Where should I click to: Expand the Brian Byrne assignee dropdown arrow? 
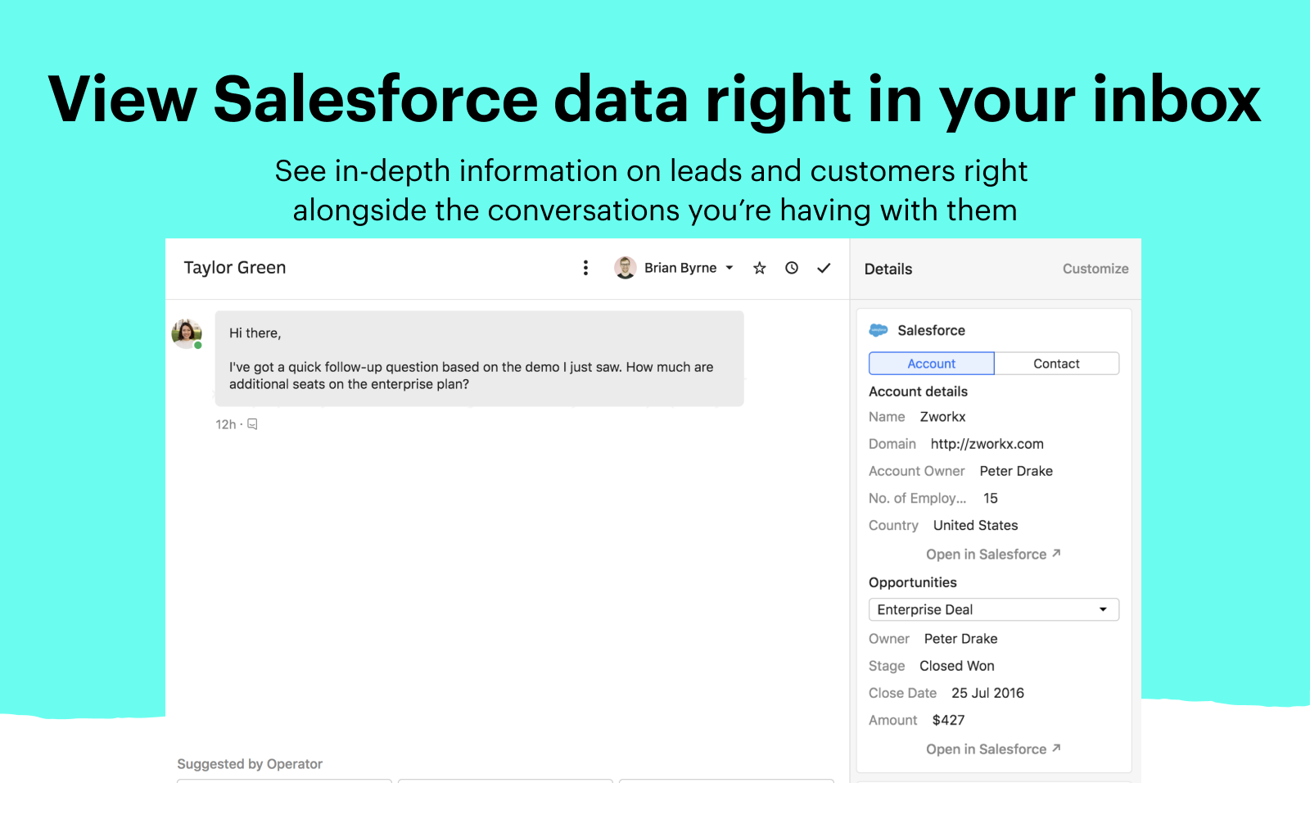coord(730,268)
